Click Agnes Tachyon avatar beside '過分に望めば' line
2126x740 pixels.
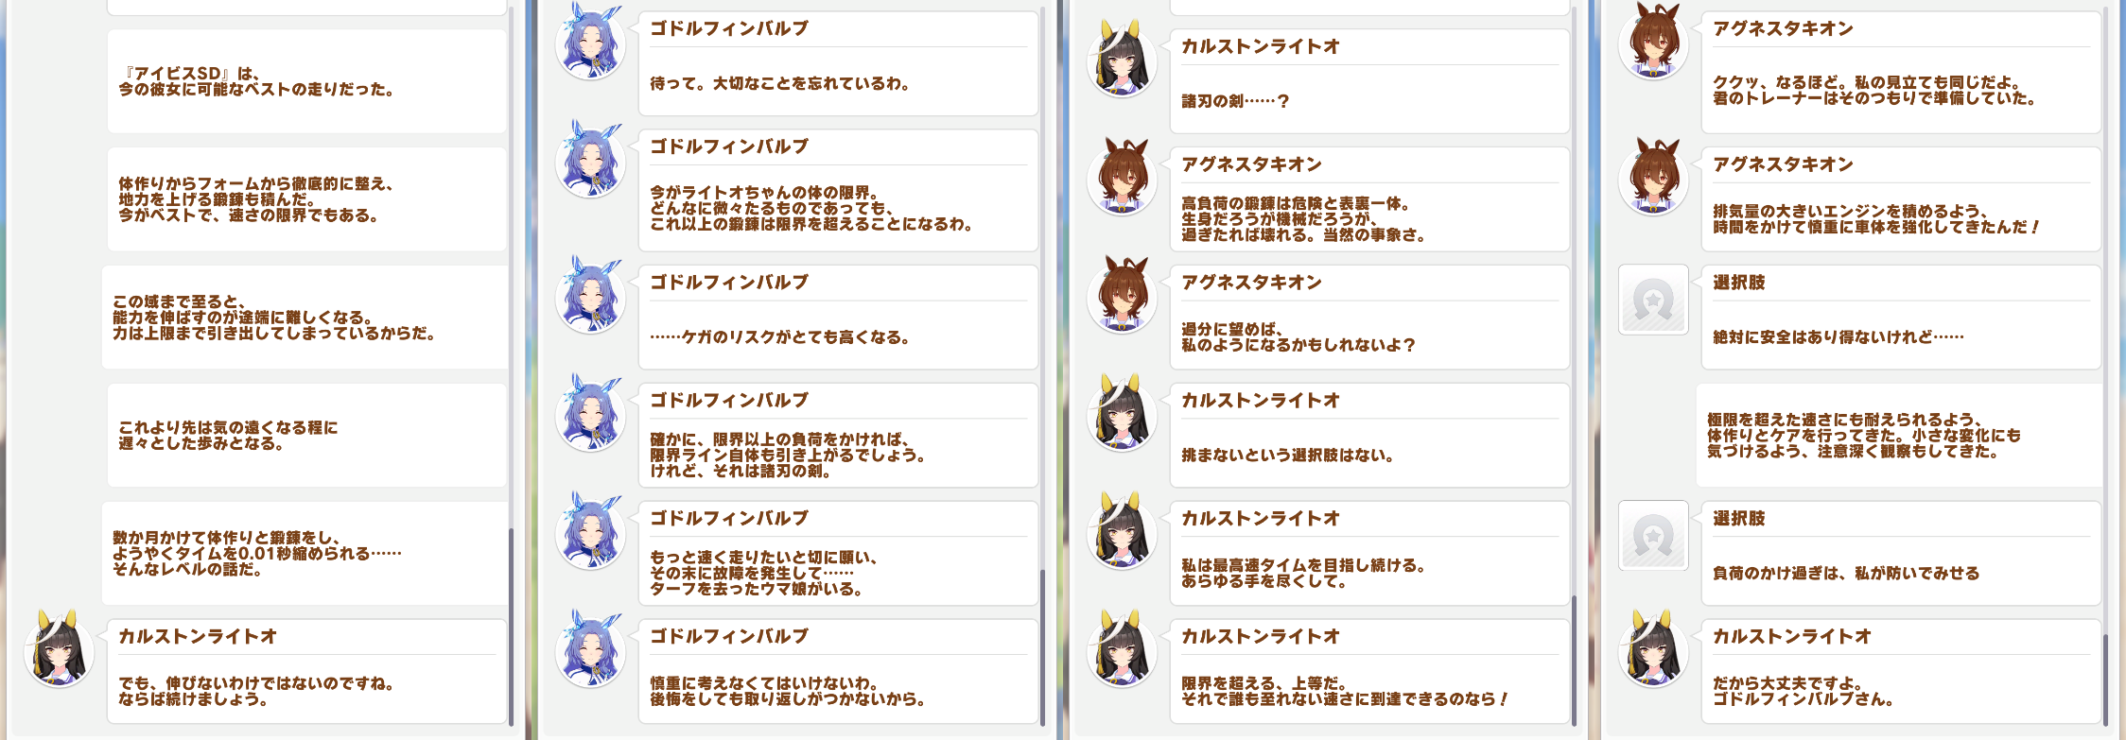click(x=1122, y=298)
